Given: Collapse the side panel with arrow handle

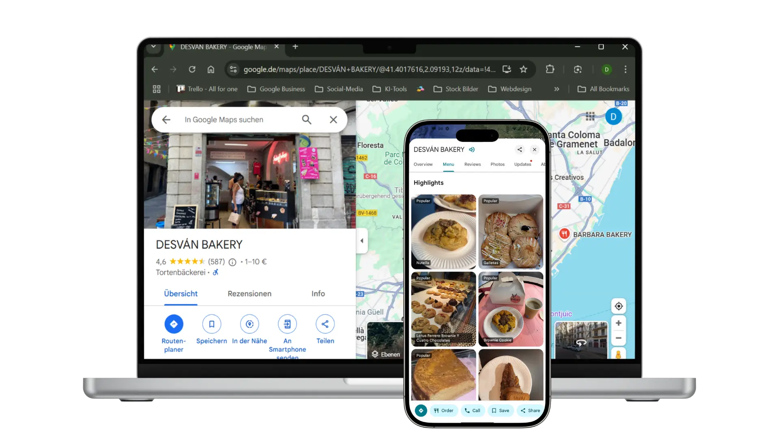Looking at the screenshot, I should tap(362, 241).
